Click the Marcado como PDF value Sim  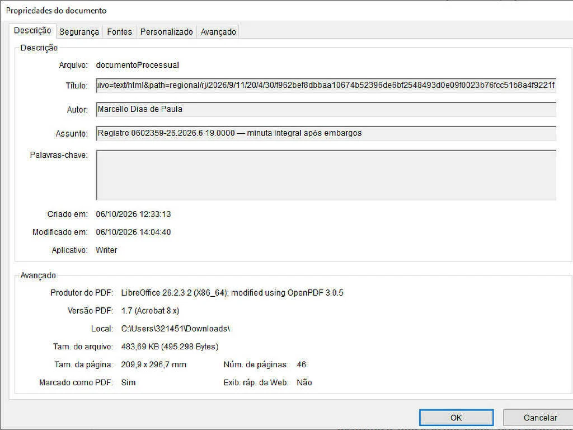tap(128, 382)
